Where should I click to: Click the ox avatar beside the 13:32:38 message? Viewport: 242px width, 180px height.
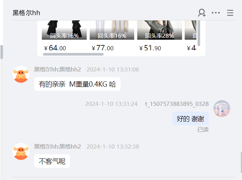tap(21, 152)
